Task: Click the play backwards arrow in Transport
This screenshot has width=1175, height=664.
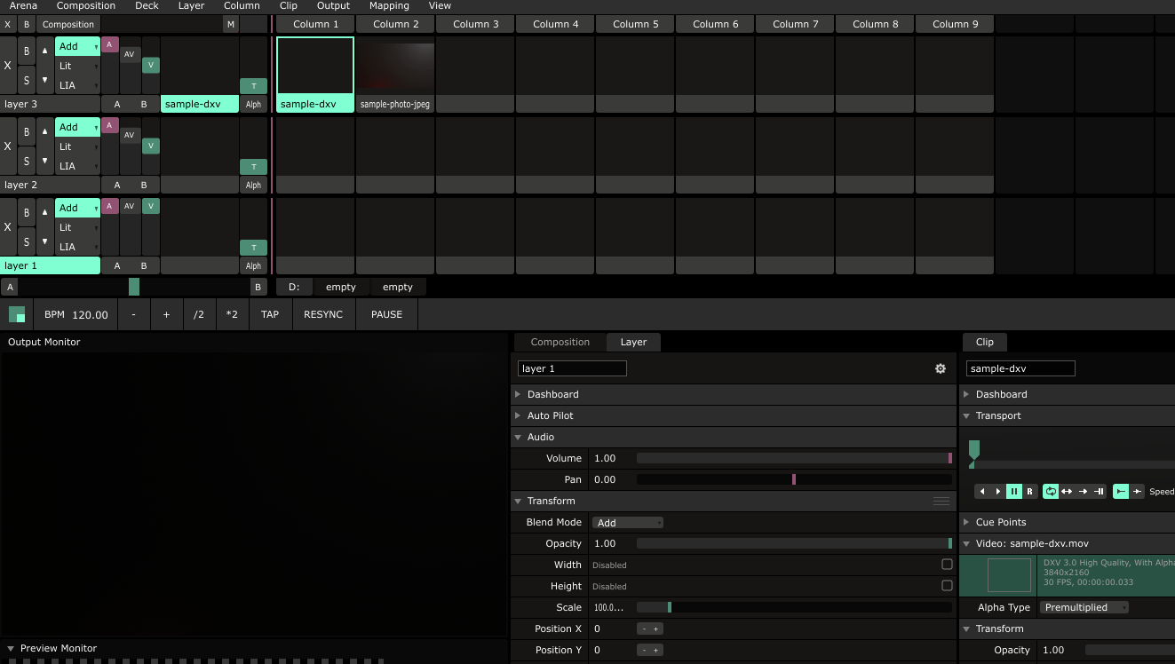Action: (x=982, y=491)
